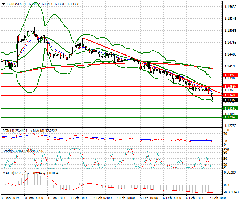This screenshot has height=202, width=239.
Task: Click the Stoch(5,3,3) indicator label
Action: click(x=11, y=151)
